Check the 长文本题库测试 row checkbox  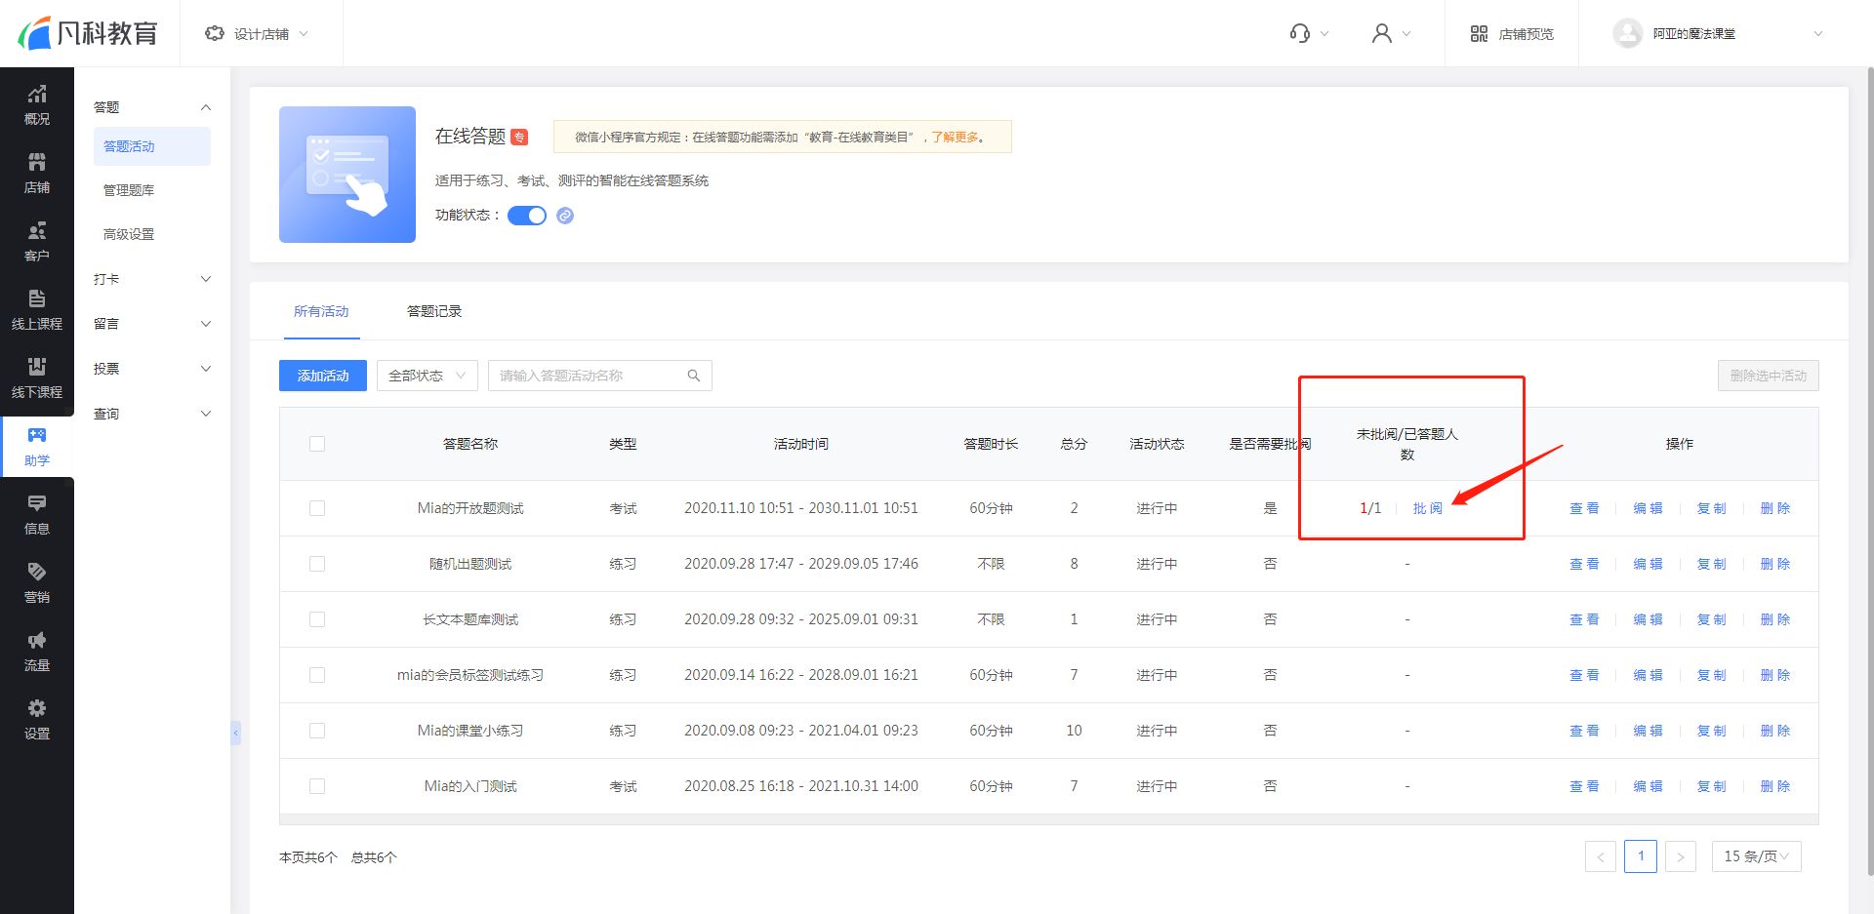tap(317, 619)
